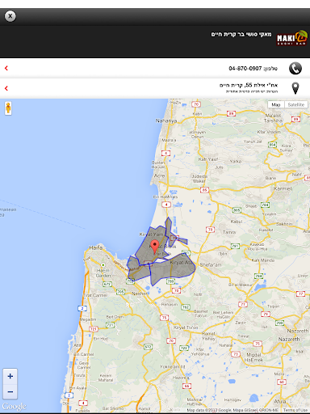This screenshot has width=310, height=414.
Task: Open the Google logo link
Action: [14, 406]
